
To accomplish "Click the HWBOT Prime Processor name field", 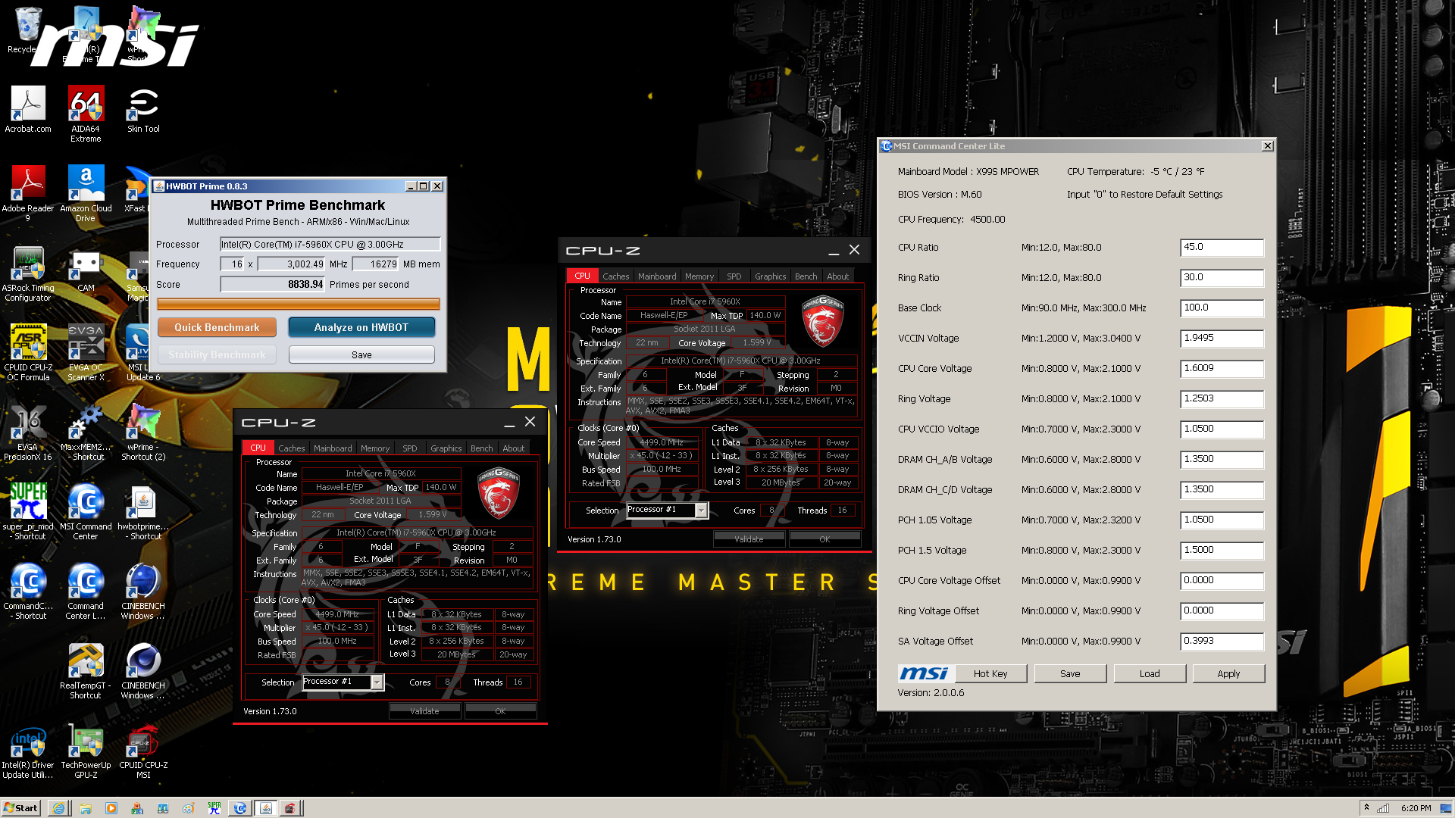I will click(x=330, y=244).
